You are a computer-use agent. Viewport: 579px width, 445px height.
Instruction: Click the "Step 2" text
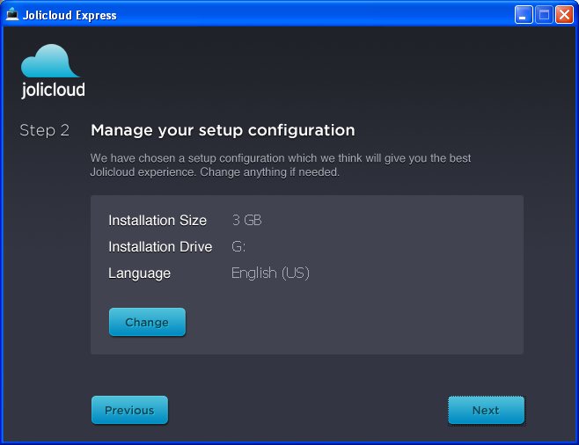coord(44,130)
